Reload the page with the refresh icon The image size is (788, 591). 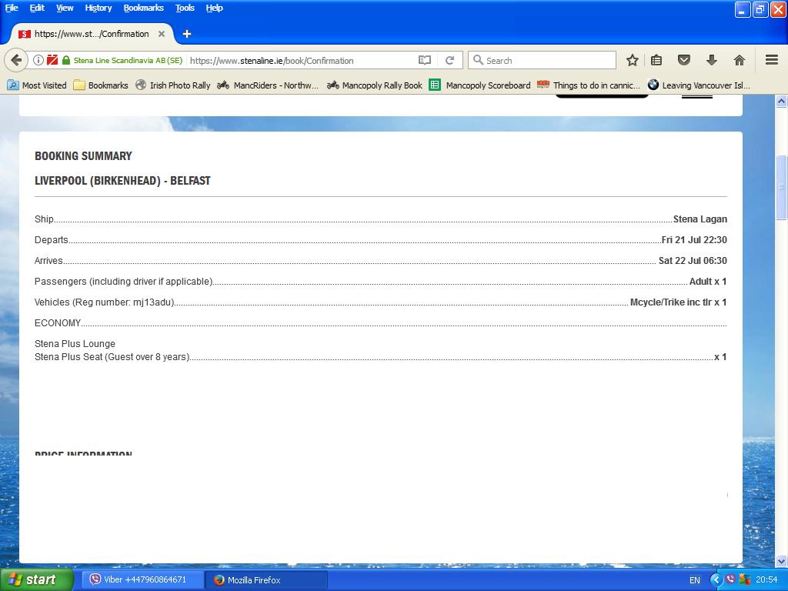449,60
